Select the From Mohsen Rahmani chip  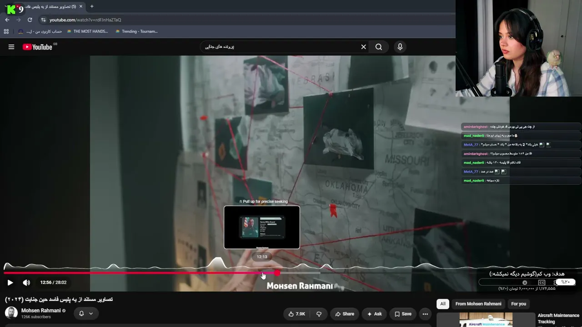[478, 304]
